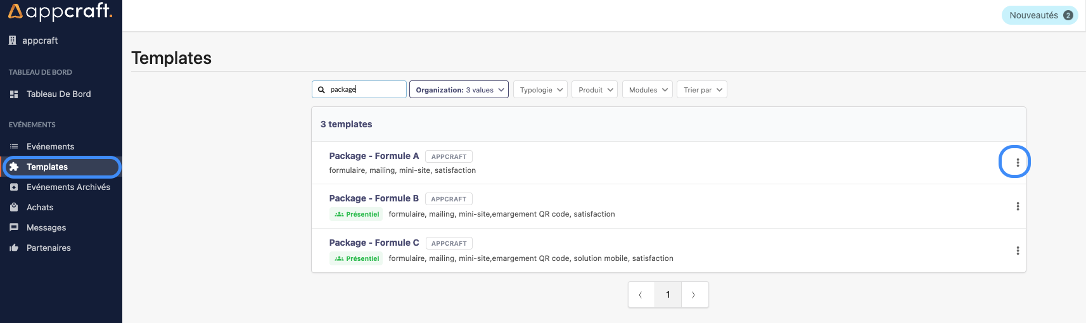Expand the Organization filter dropdown
Screen dimensions: 1086x323
coord(459,90)
